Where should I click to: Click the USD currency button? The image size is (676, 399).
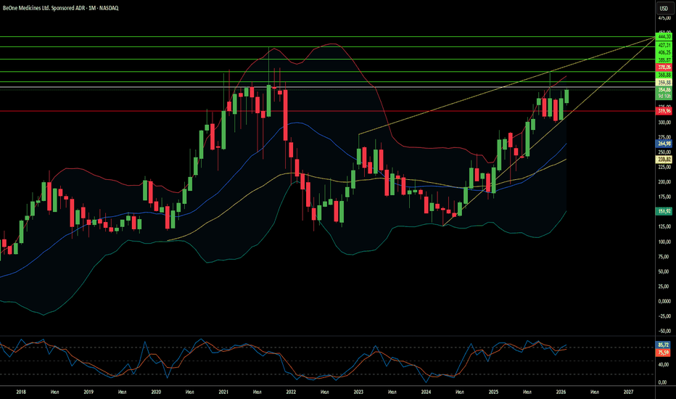[x=664, y=8]
